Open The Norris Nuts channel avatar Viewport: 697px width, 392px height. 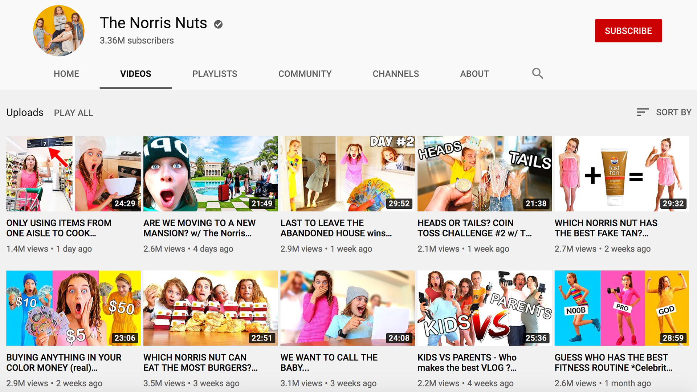[59, 31]
